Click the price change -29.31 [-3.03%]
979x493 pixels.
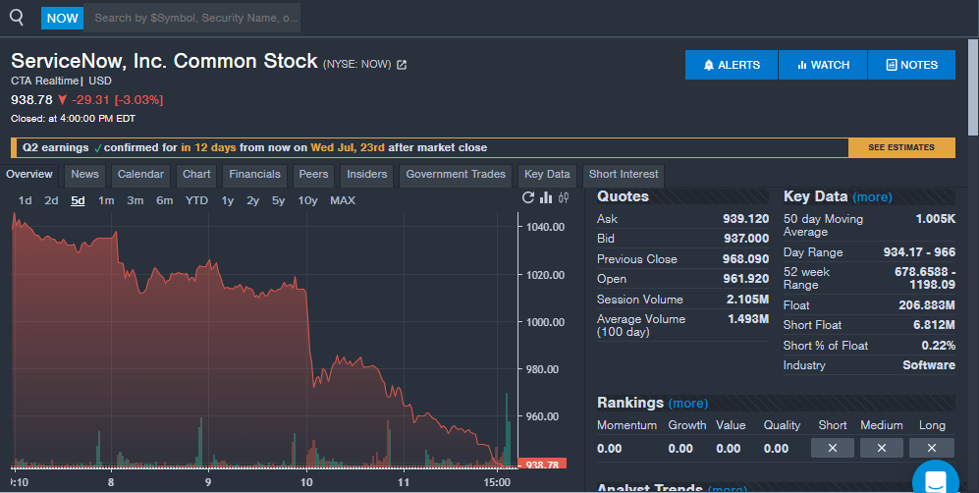point(116,100)
